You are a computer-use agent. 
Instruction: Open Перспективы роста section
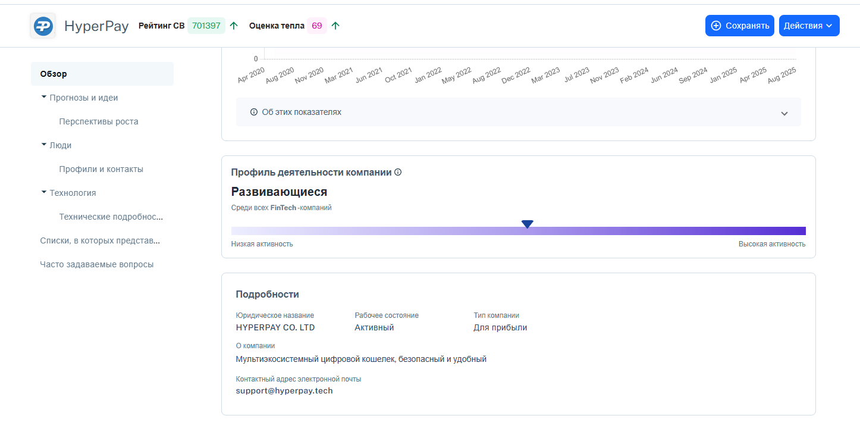[x=99, y=121]
